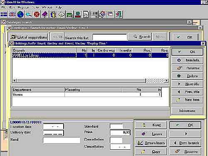Click the barcode toolbar icon
Viewport: 208px width, 156px height.
point(94,14)
